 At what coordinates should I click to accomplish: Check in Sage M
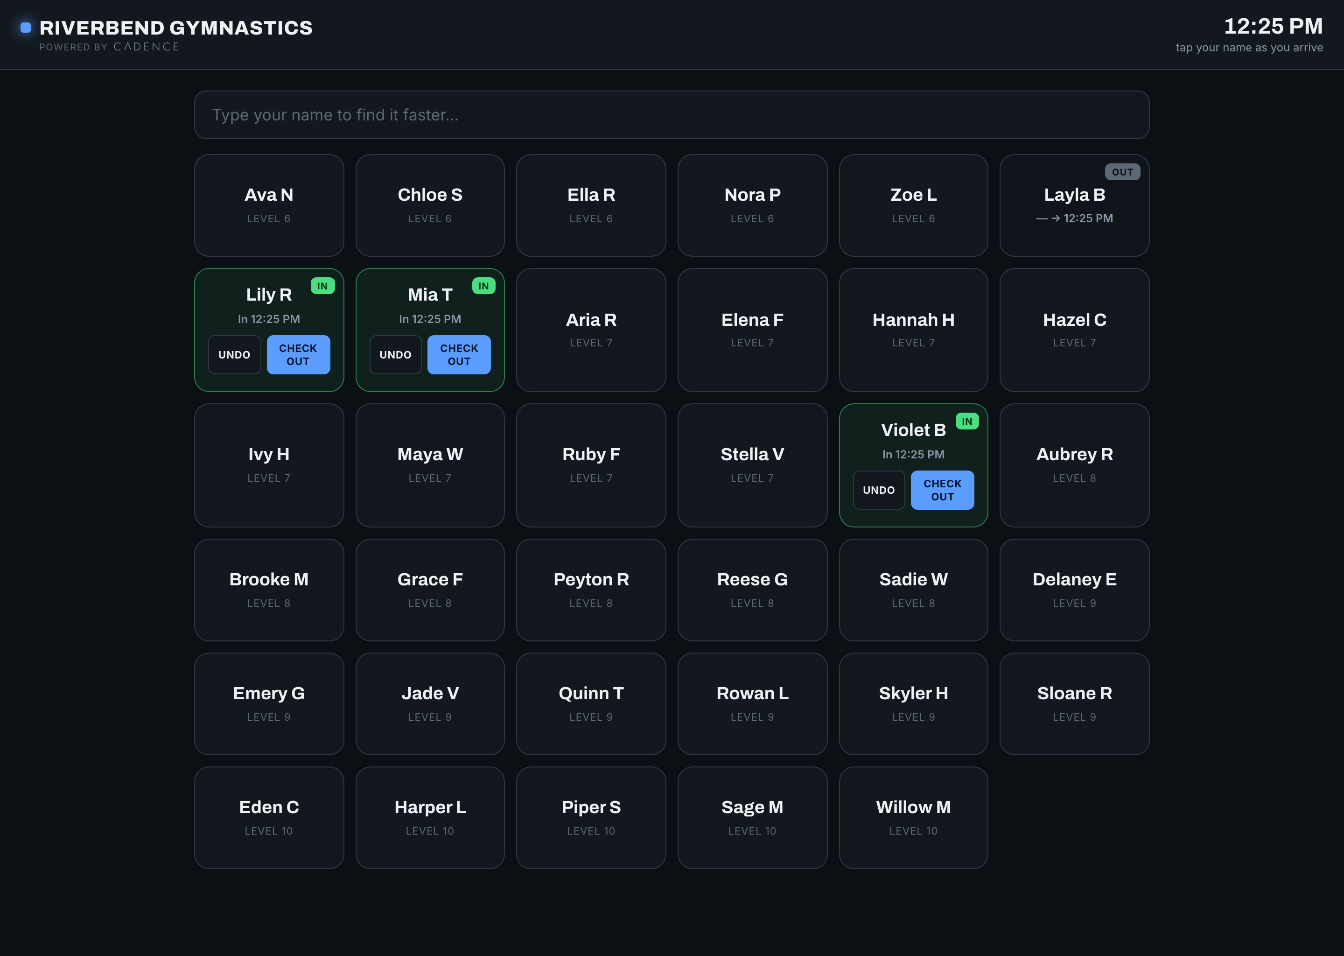point(752,818)
